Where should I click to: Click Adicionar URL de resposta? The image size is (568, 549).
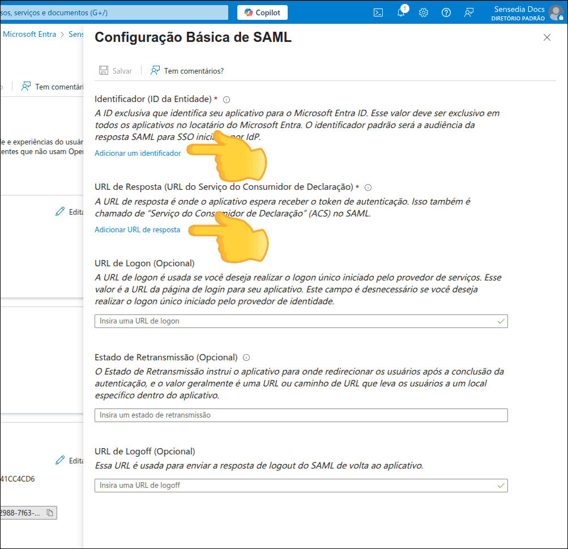(x=136, y=229)
